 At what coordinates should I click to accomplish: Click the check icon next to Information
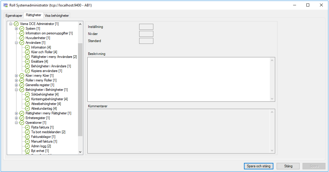[x=27, y=47]
